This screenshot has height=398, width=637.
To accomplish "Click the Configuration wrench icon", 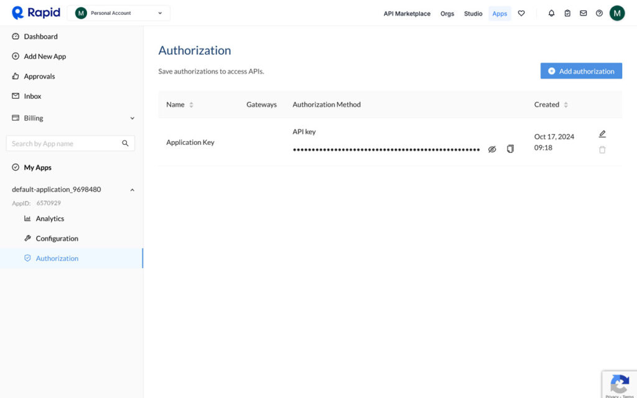I will click(27, 238).
